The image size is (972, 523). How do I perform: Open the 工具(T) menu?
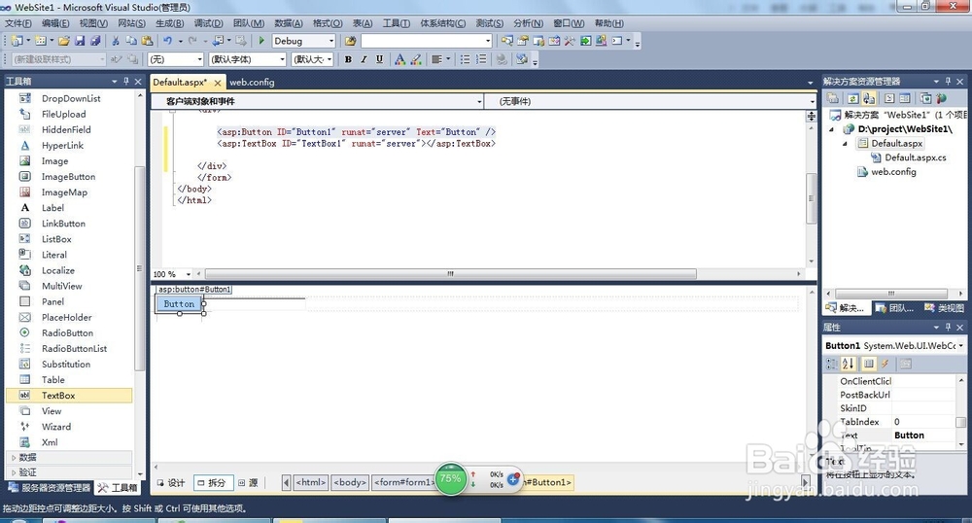pyautogui.click(x=397, y=23)
